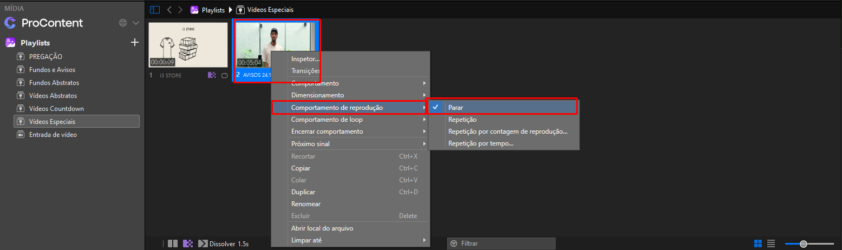Go back with the left arrow
The image size is (842, 250).
click(169, 10)
